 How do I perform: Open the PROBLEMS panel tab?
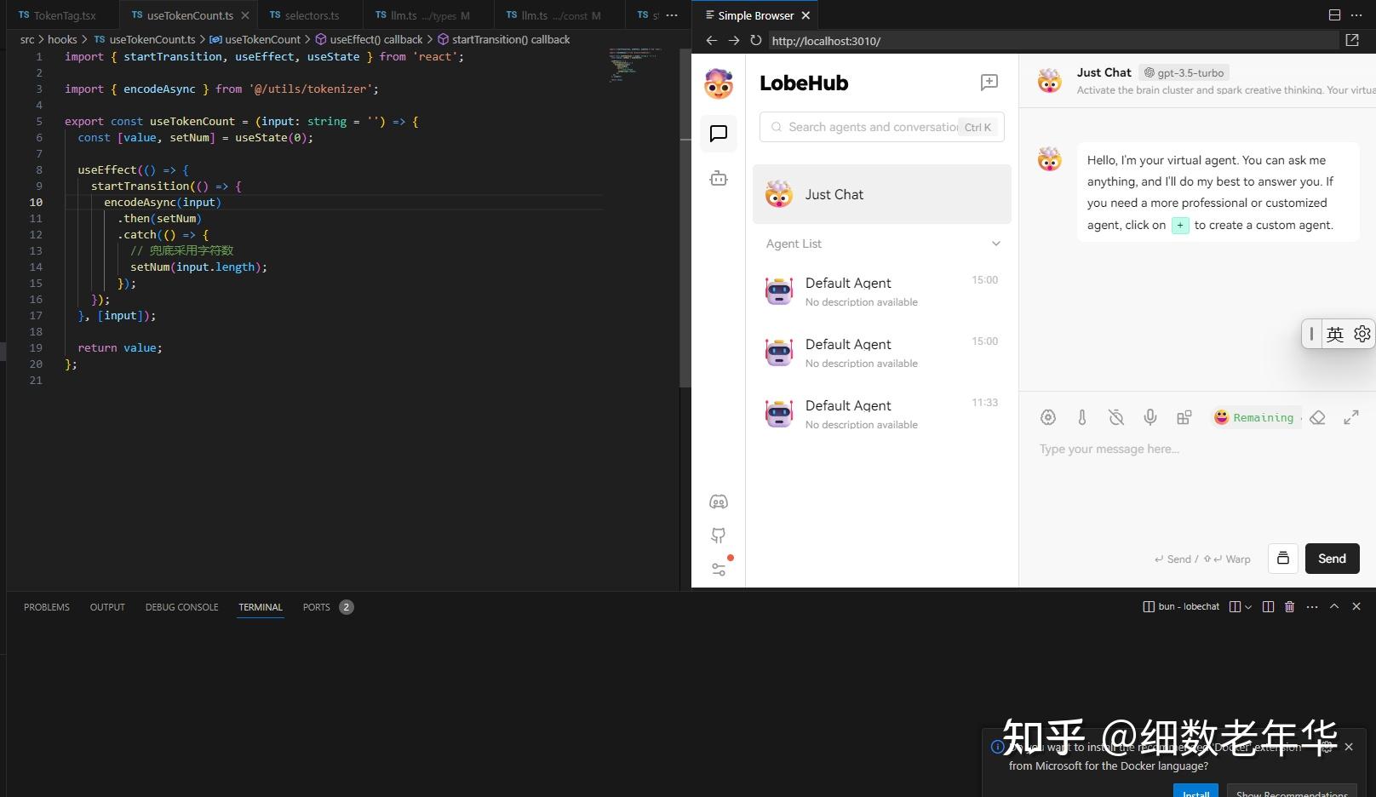tap(46, 606)
